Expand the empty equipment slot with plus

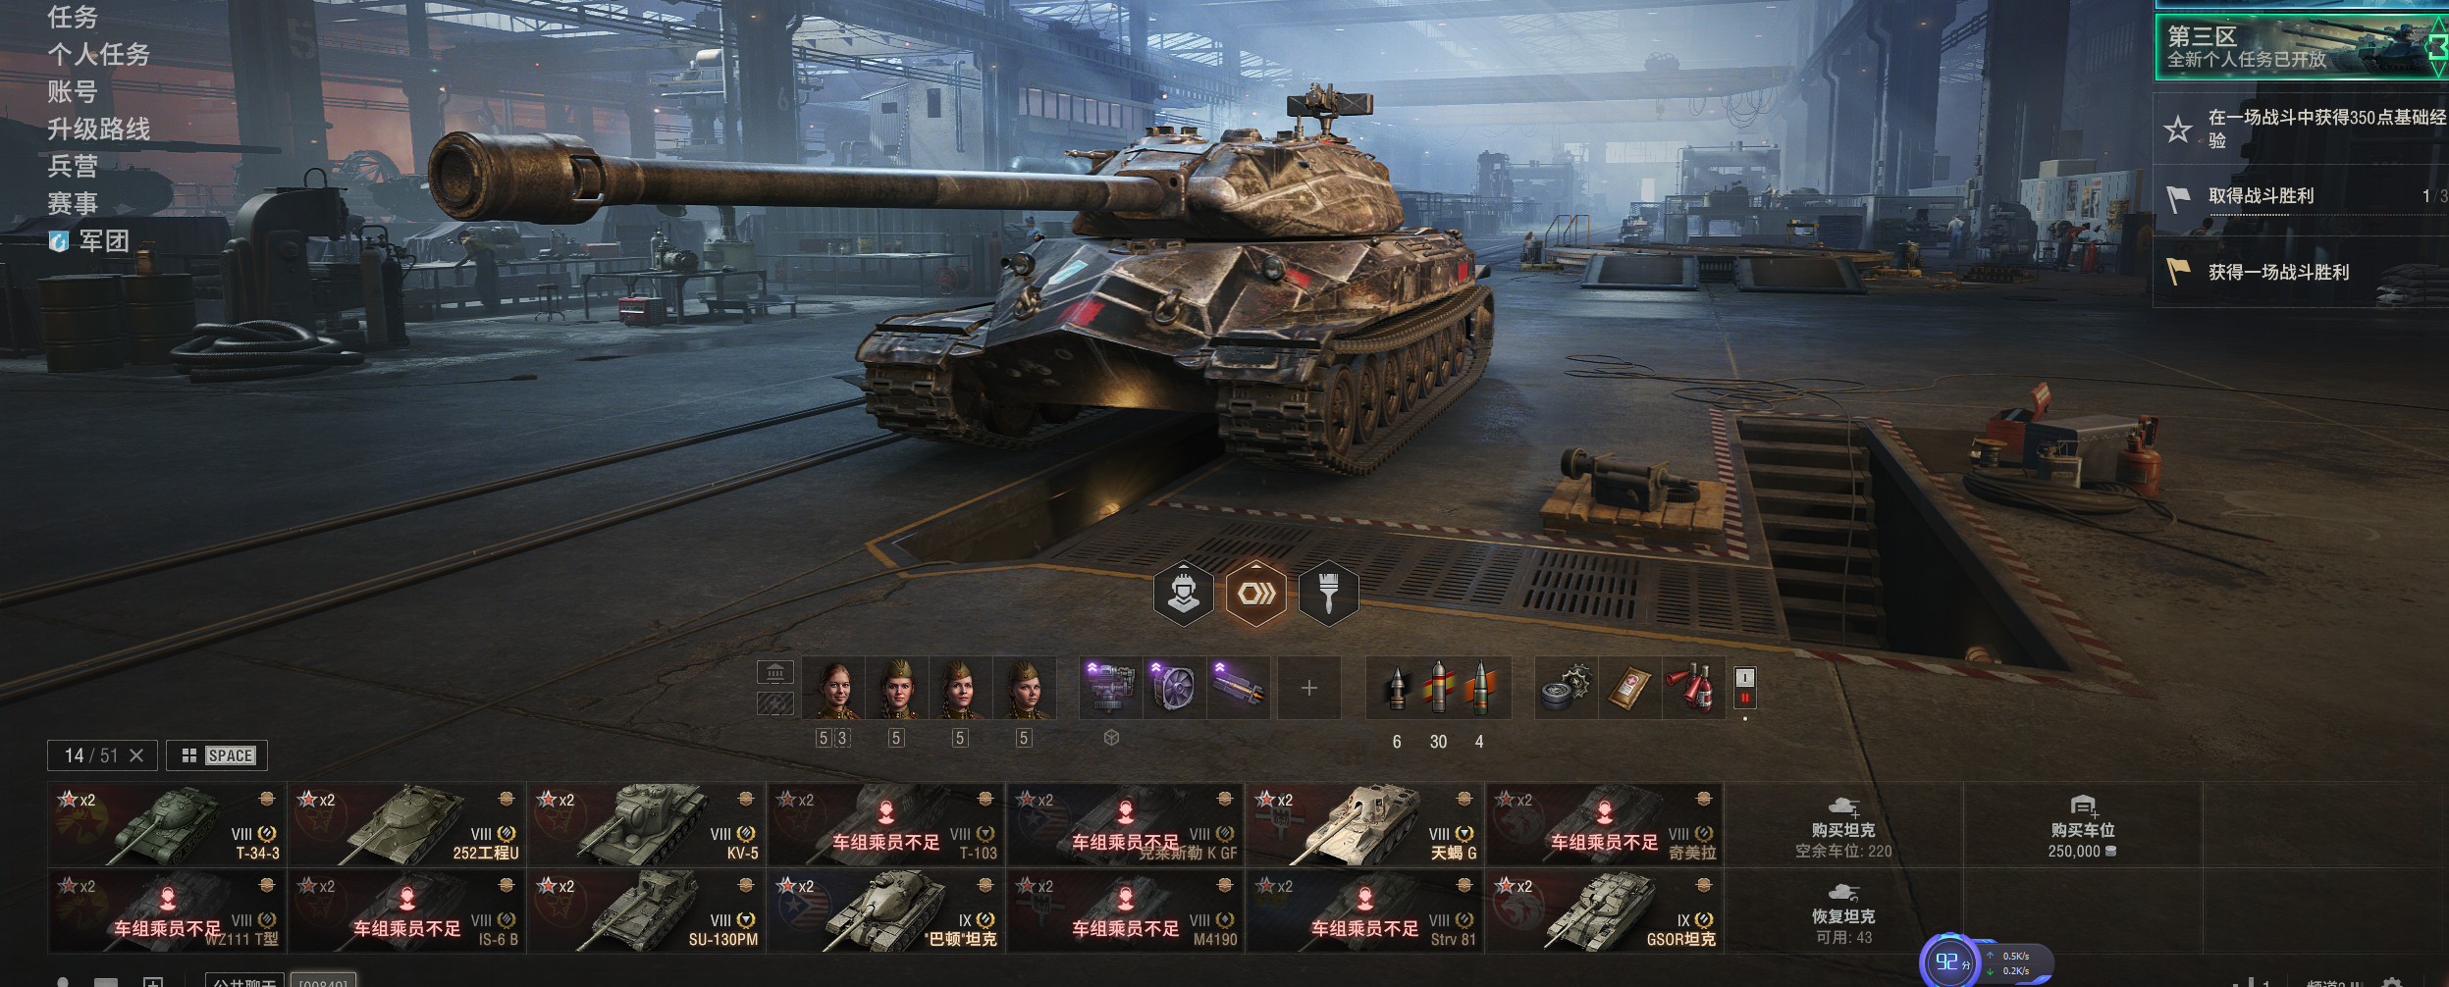tap(1308, 688)
